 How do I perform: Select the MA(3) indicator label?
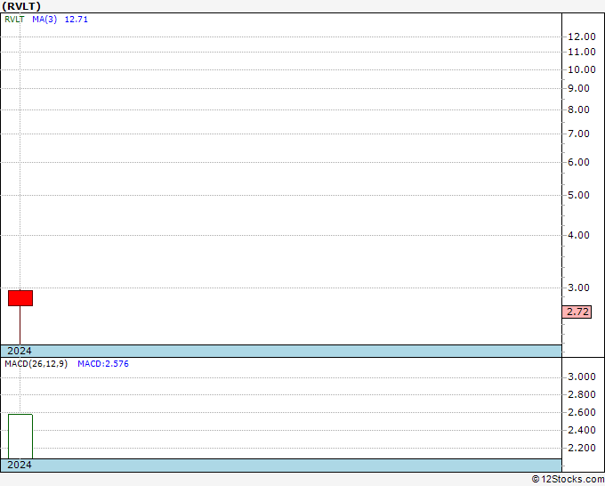[44, 20]
